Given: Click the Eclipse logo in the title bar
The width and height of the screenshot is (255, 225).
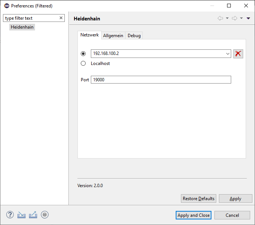Looking at the screenshot, I should [x=7, y=6].
